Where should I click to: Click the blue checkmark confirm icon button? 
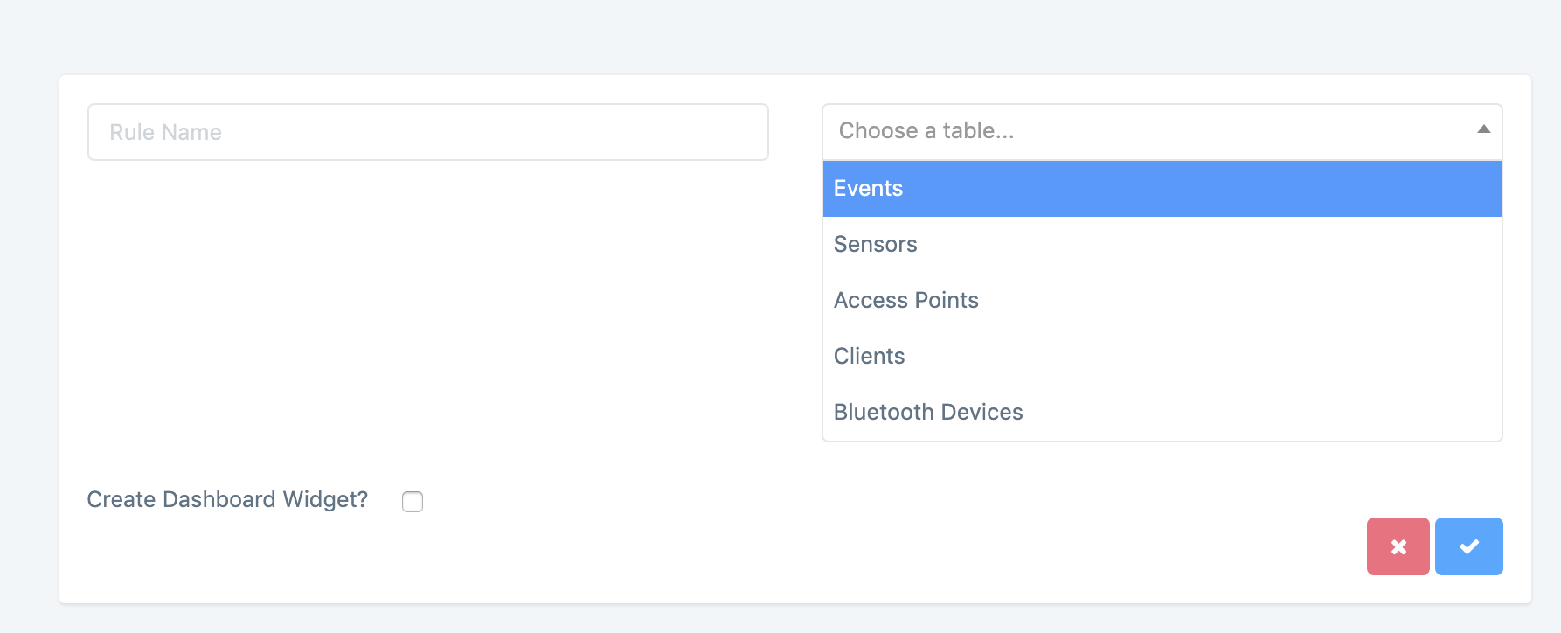[x=1468, y=546]
